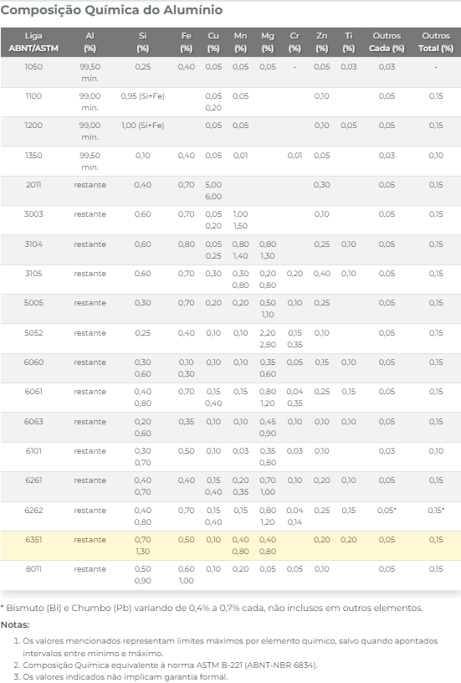
Task: Click the Notas heading
Action: (x=15, y=624)
